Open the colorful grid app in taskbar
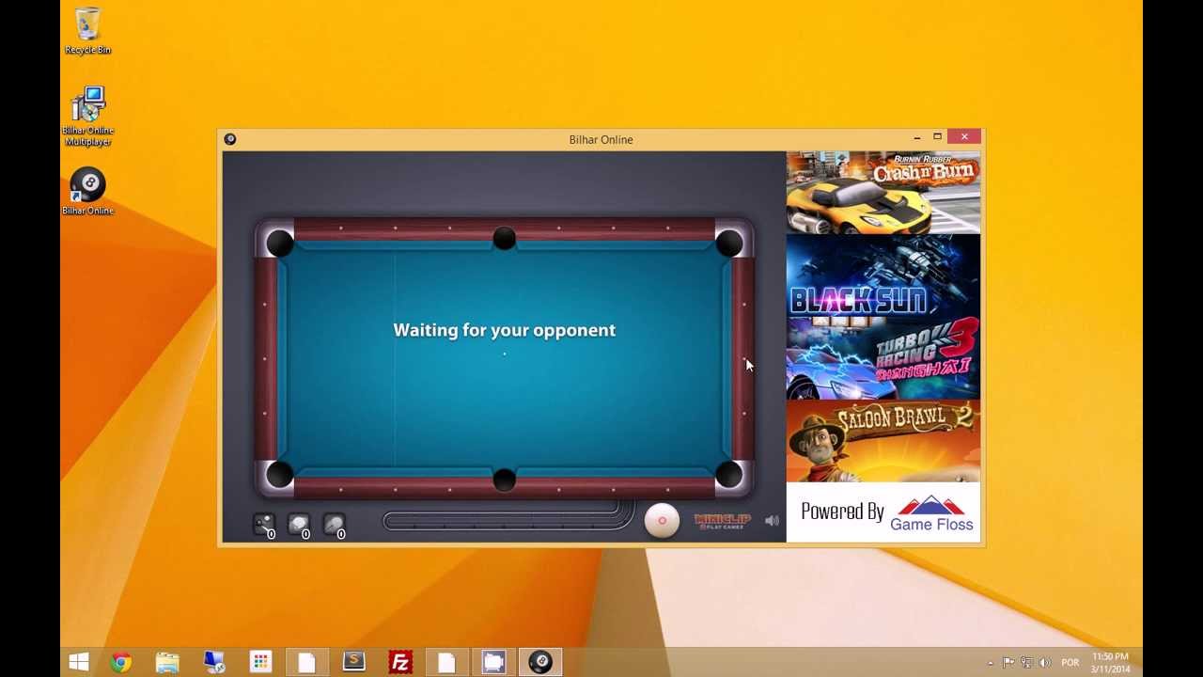Image resolution: width=1203 pixels, height=677 pixels. tap(260, 662)
